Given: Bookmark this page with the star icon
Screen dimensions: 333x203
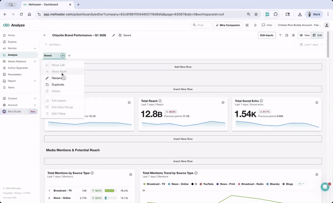Looking at the screenshot, I should pyautogui.click(x=256, y=14).
